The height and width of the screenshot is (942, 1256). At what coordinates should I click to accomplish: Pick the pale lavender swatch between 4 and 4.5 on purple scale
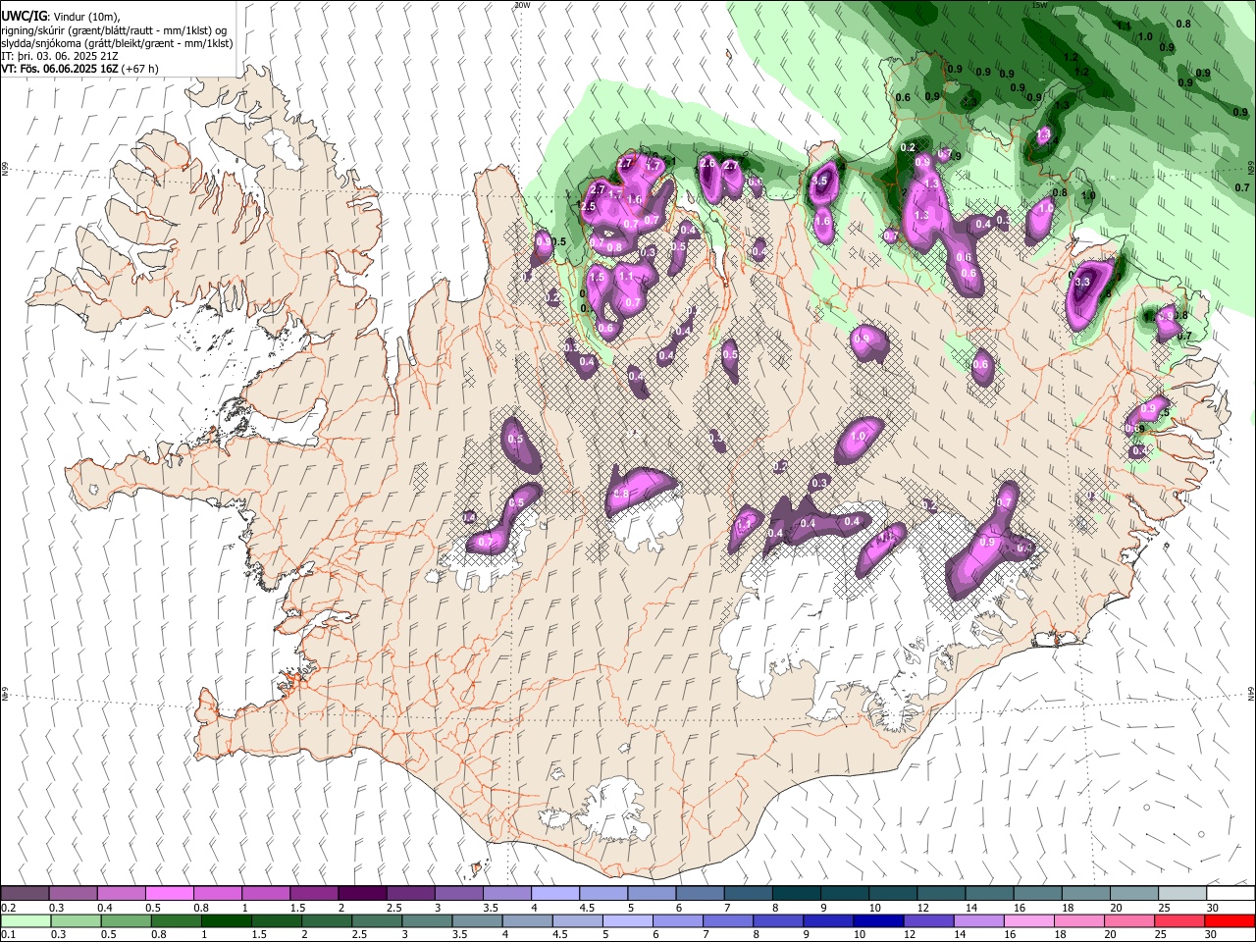pyautogui.click(x=554, y=894)
